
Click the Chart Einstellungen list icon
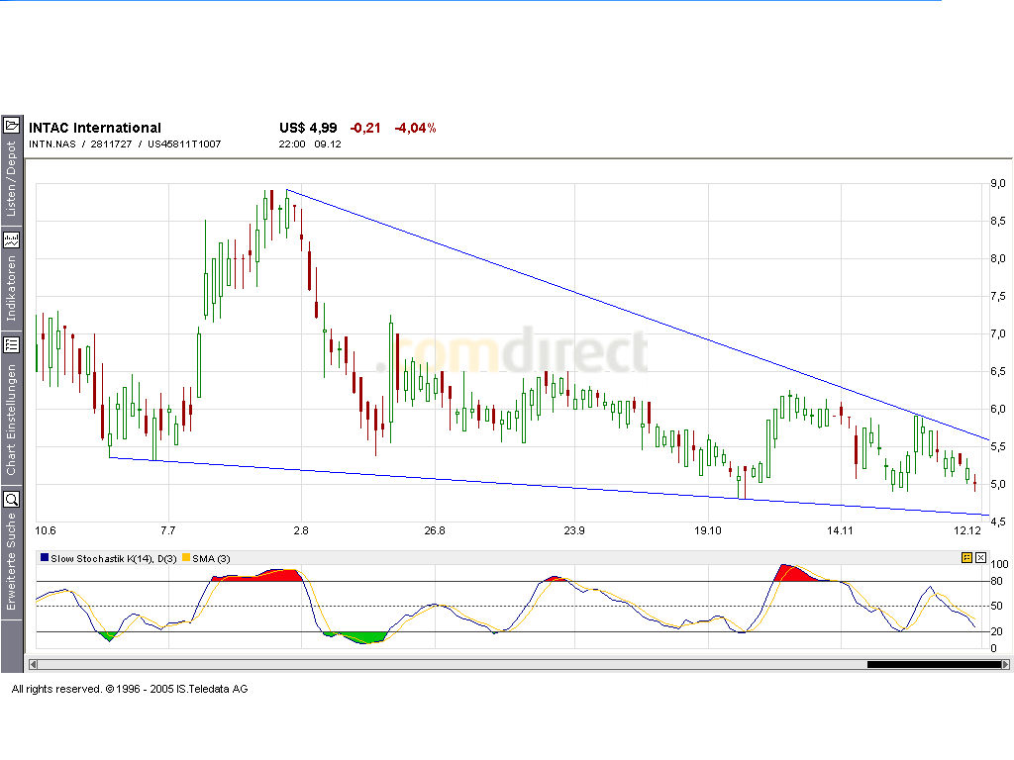click(x=12, y=345)
